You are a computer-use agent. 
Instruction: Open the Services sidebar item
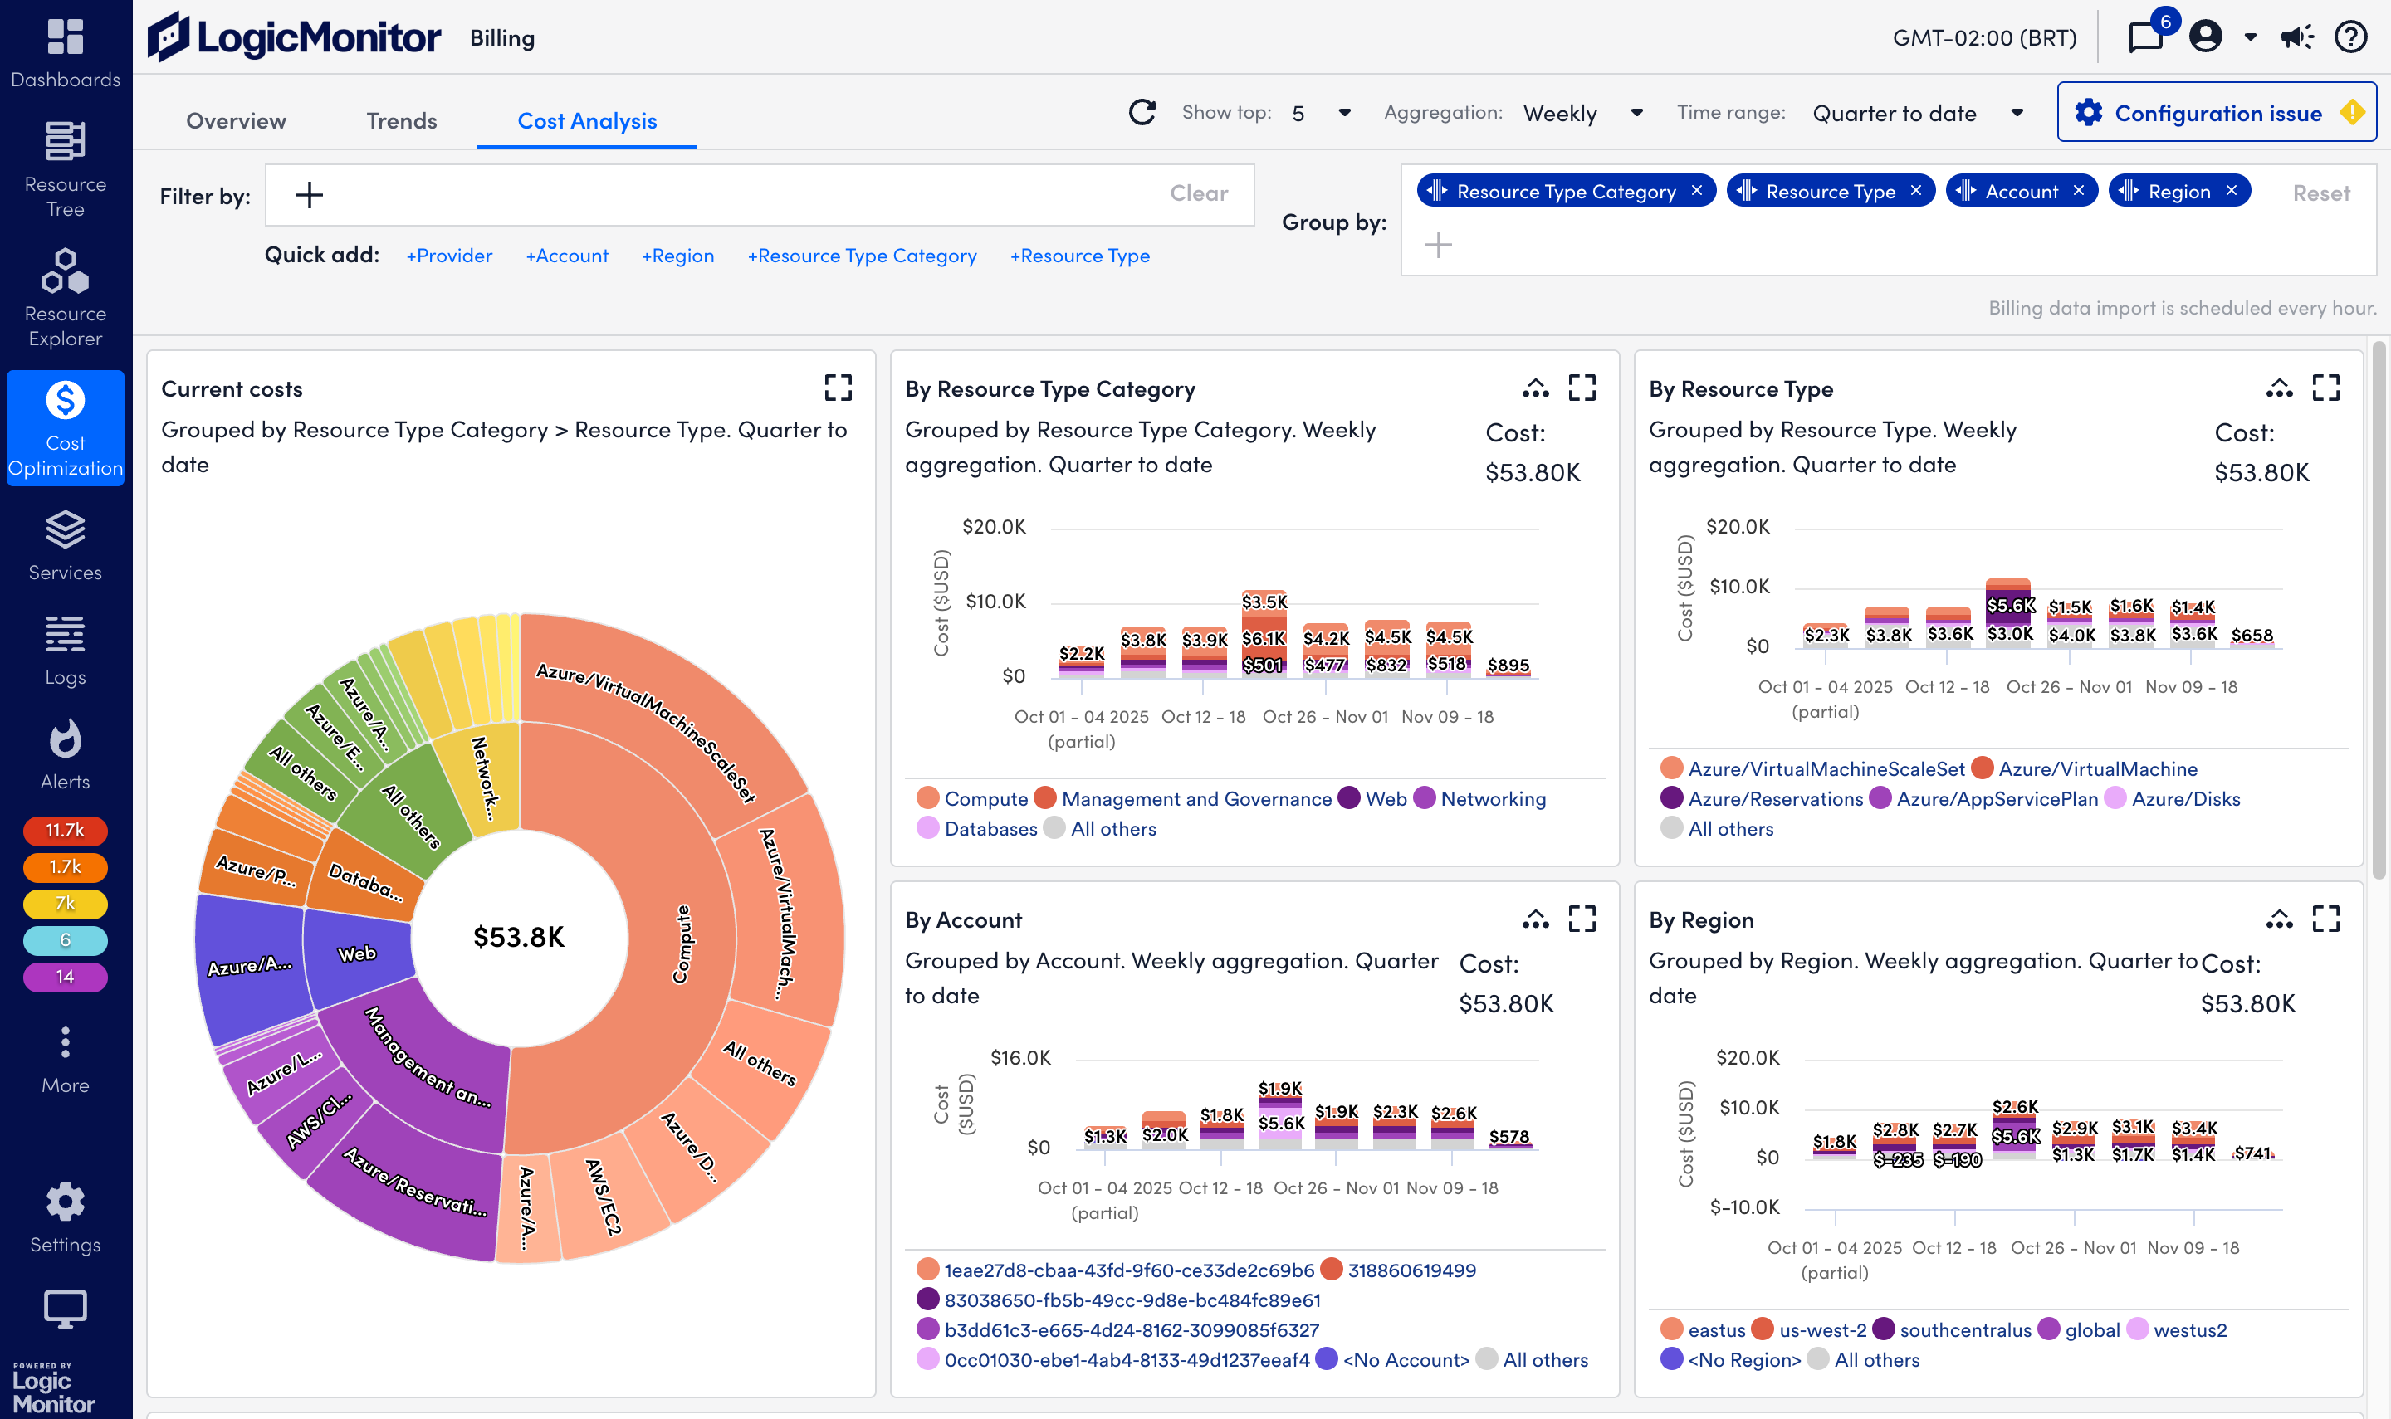coord(65,545)
